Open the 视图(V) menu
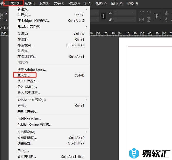This screenshot has height=160, width=172. [x=101, y=3]
